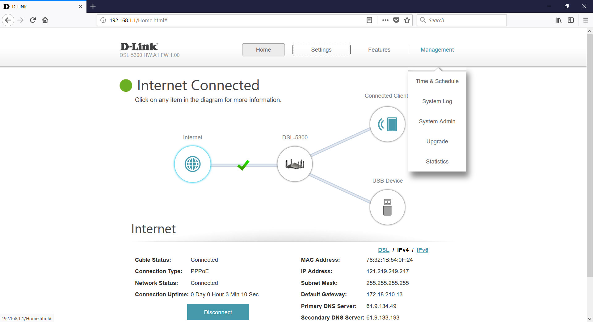Click the Primary DNS value 61.9.134.49
The height and width of the screenshot is (322, 593).
click(381, 306)
